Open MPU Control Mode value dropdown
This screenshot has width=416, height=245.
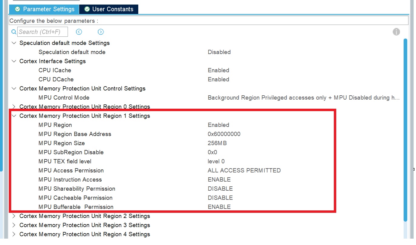(x=304, y=97)
